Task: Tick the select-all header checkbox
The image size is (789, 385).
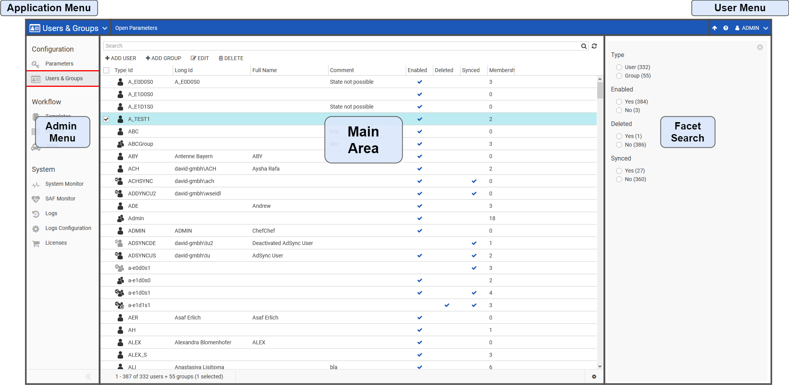Action: 106,71
